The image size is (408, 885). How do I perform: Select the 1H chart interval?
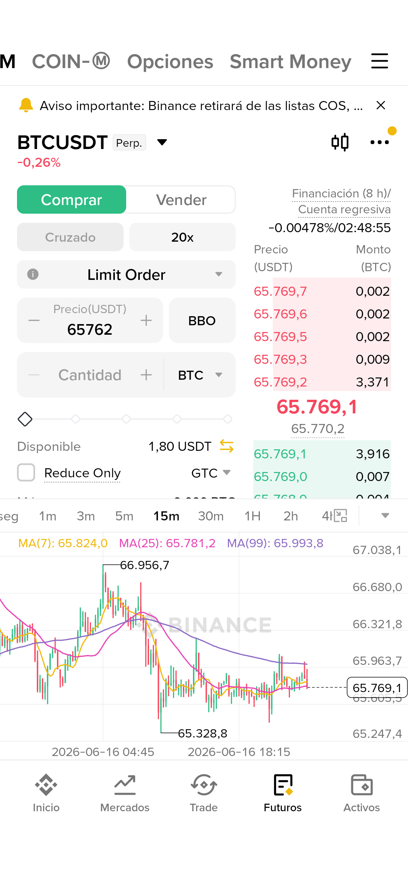pyautogui.click(x=252, y=516)
